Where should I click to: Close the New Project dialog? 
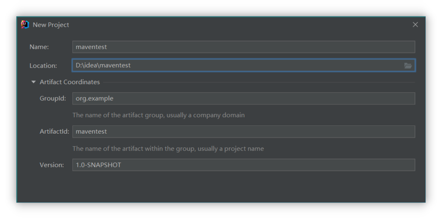415,25
